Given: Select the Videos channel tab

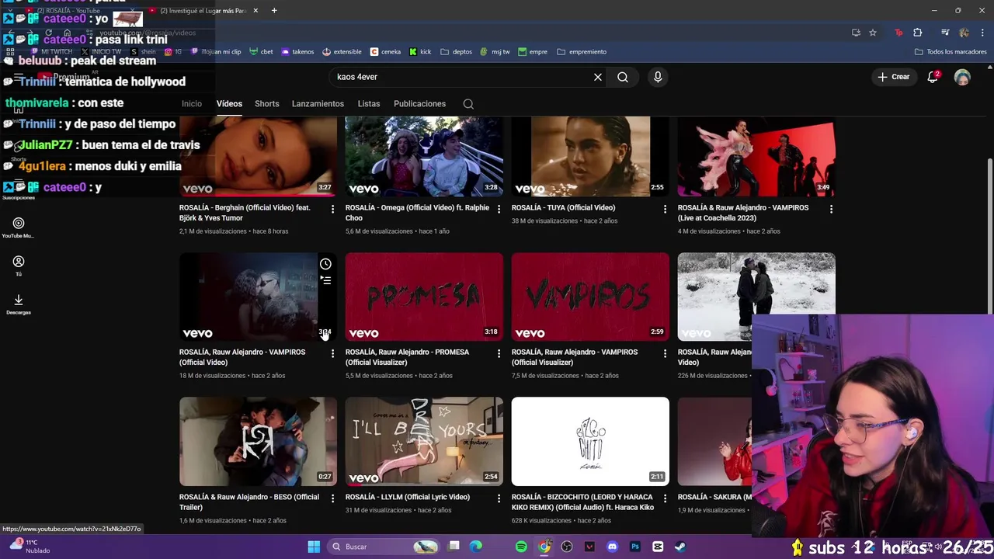Looking at the screenshot, I should (229, 104).
